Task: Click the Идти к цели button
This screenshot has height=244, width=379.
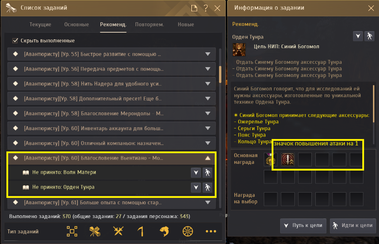Action: tap(353, 226)
